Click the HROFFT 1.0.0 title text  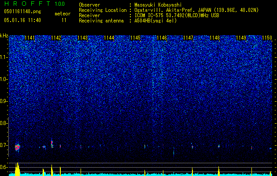[34, 4]
